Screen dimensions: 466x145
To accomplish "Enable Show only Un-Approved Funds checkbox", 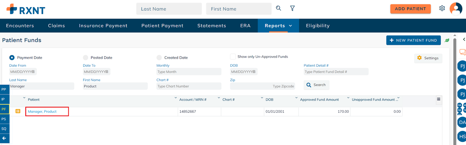I will pyautogui.click(x=233, y=56).
